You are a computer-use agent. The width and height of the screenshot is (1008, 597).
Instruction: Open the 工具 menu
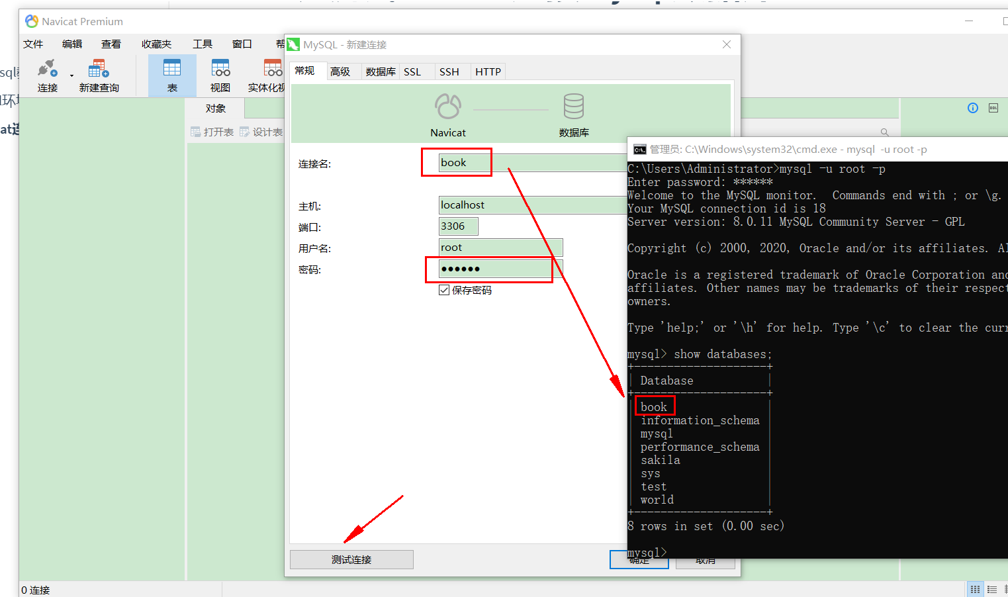(203, 44)
